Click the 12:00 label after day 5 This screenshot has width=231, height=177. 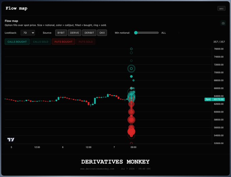click(x=37, y=147)
